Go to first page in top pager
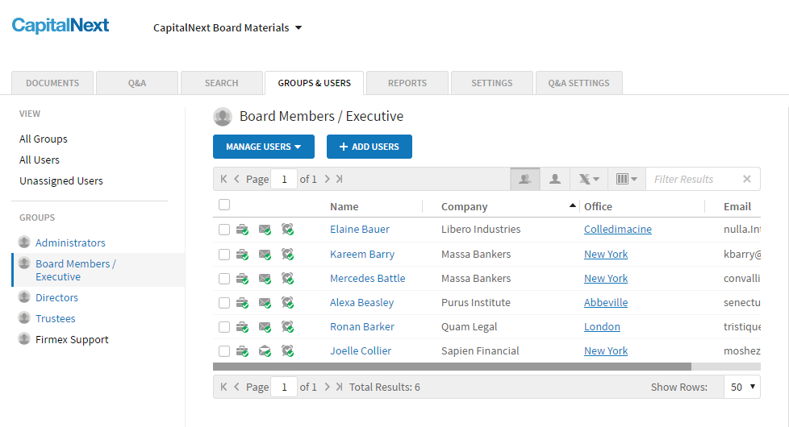The width and height of the screenshot is (789, 427). (x=224, y=179)
